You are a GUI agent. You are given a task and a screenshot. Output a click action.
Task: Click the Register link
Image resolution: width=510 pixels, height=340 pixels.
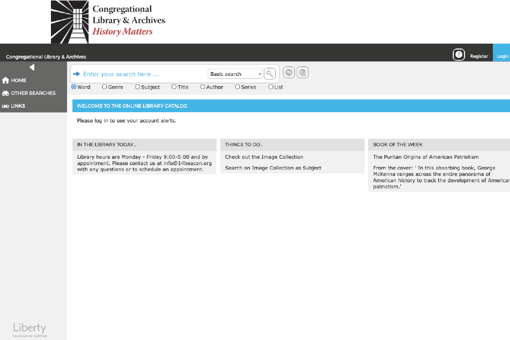[x=479, y=56]
